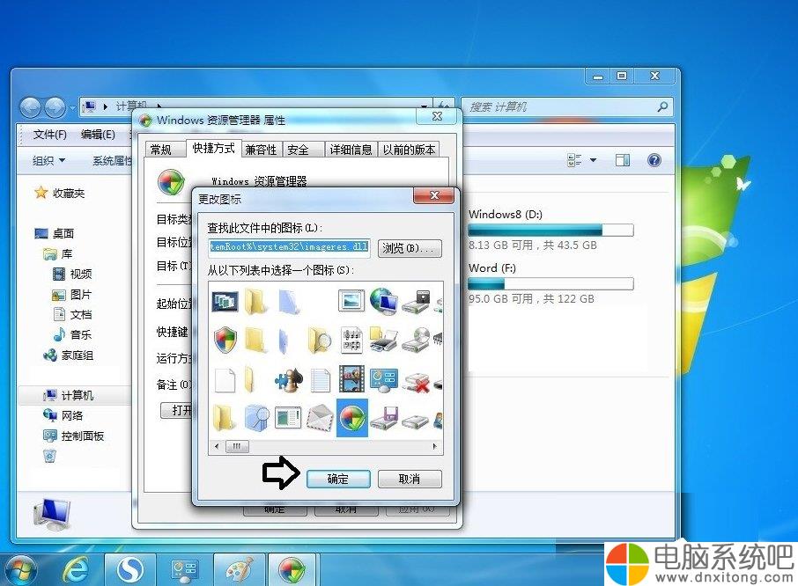Go to the 以前的版本 tab

409,150
